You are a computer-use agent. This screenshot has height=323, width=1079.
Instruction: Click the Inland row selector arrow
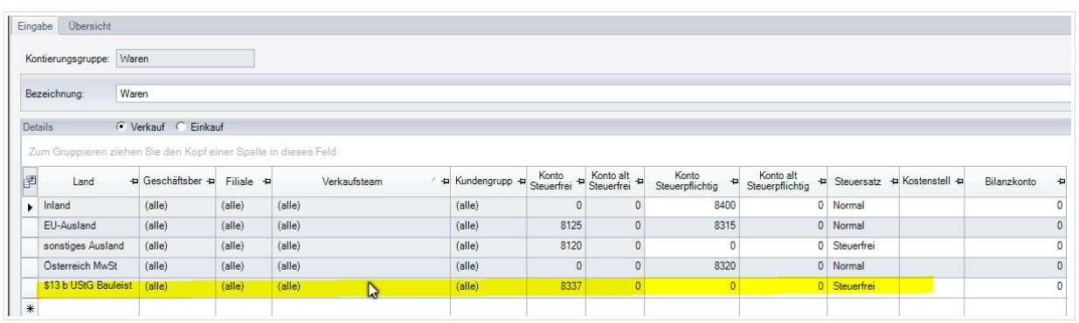coord(30,208)
